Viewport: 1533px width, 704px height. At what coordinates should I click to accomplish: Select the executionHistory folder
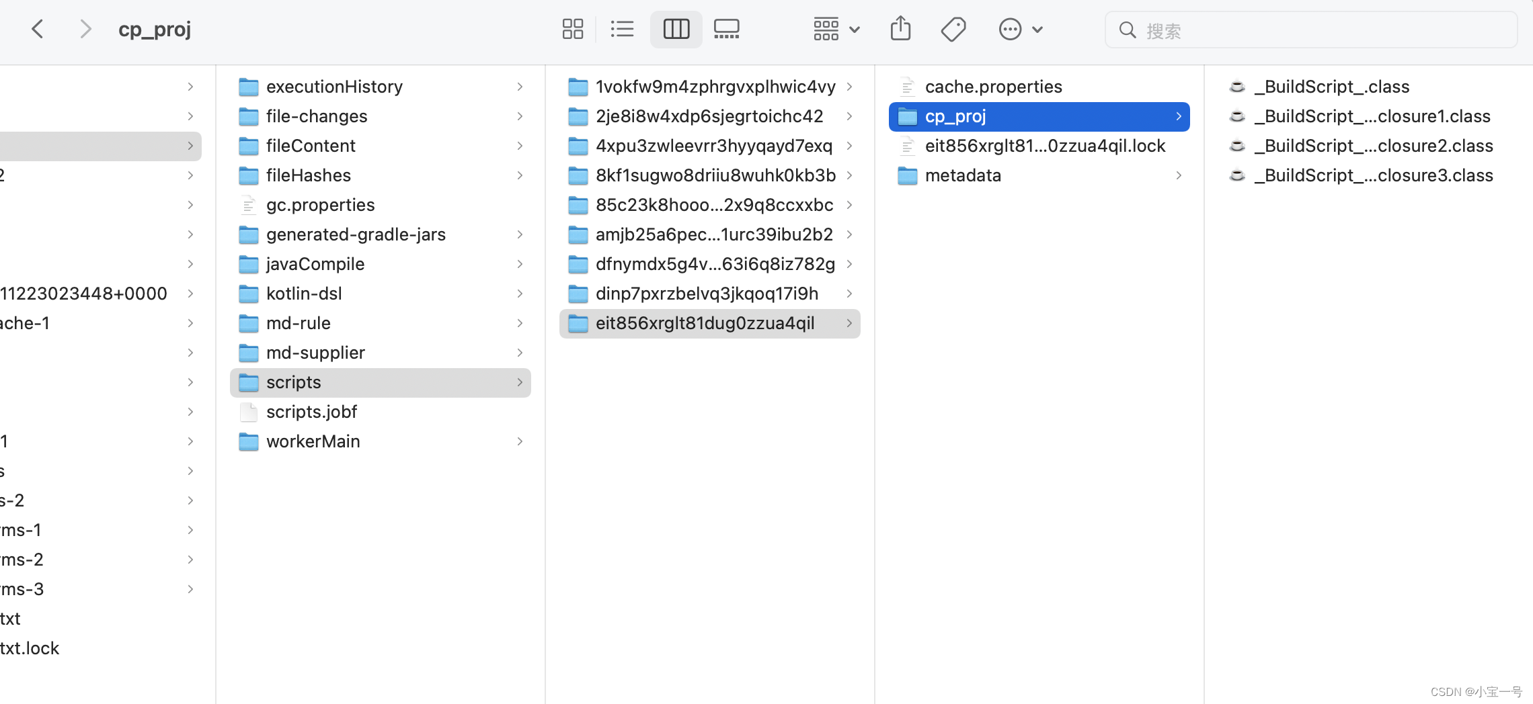381,87
